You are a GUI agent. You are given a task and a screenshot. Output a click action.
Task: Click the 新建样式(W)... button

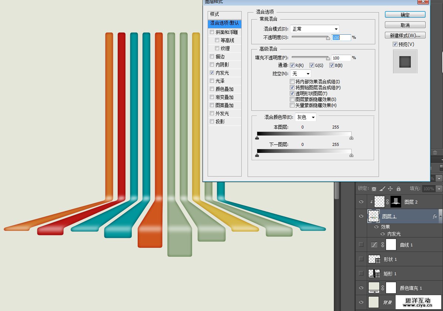coord(405,35)
